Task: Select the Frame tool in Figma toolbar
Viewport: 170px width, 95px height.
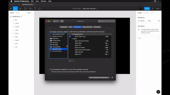Action: pyautogui.click(x=20, y=8)
